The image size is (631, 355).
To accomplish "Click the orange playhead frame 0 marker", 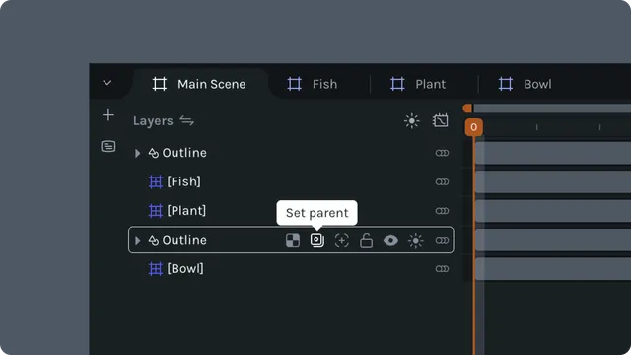I will coord(473,127).
